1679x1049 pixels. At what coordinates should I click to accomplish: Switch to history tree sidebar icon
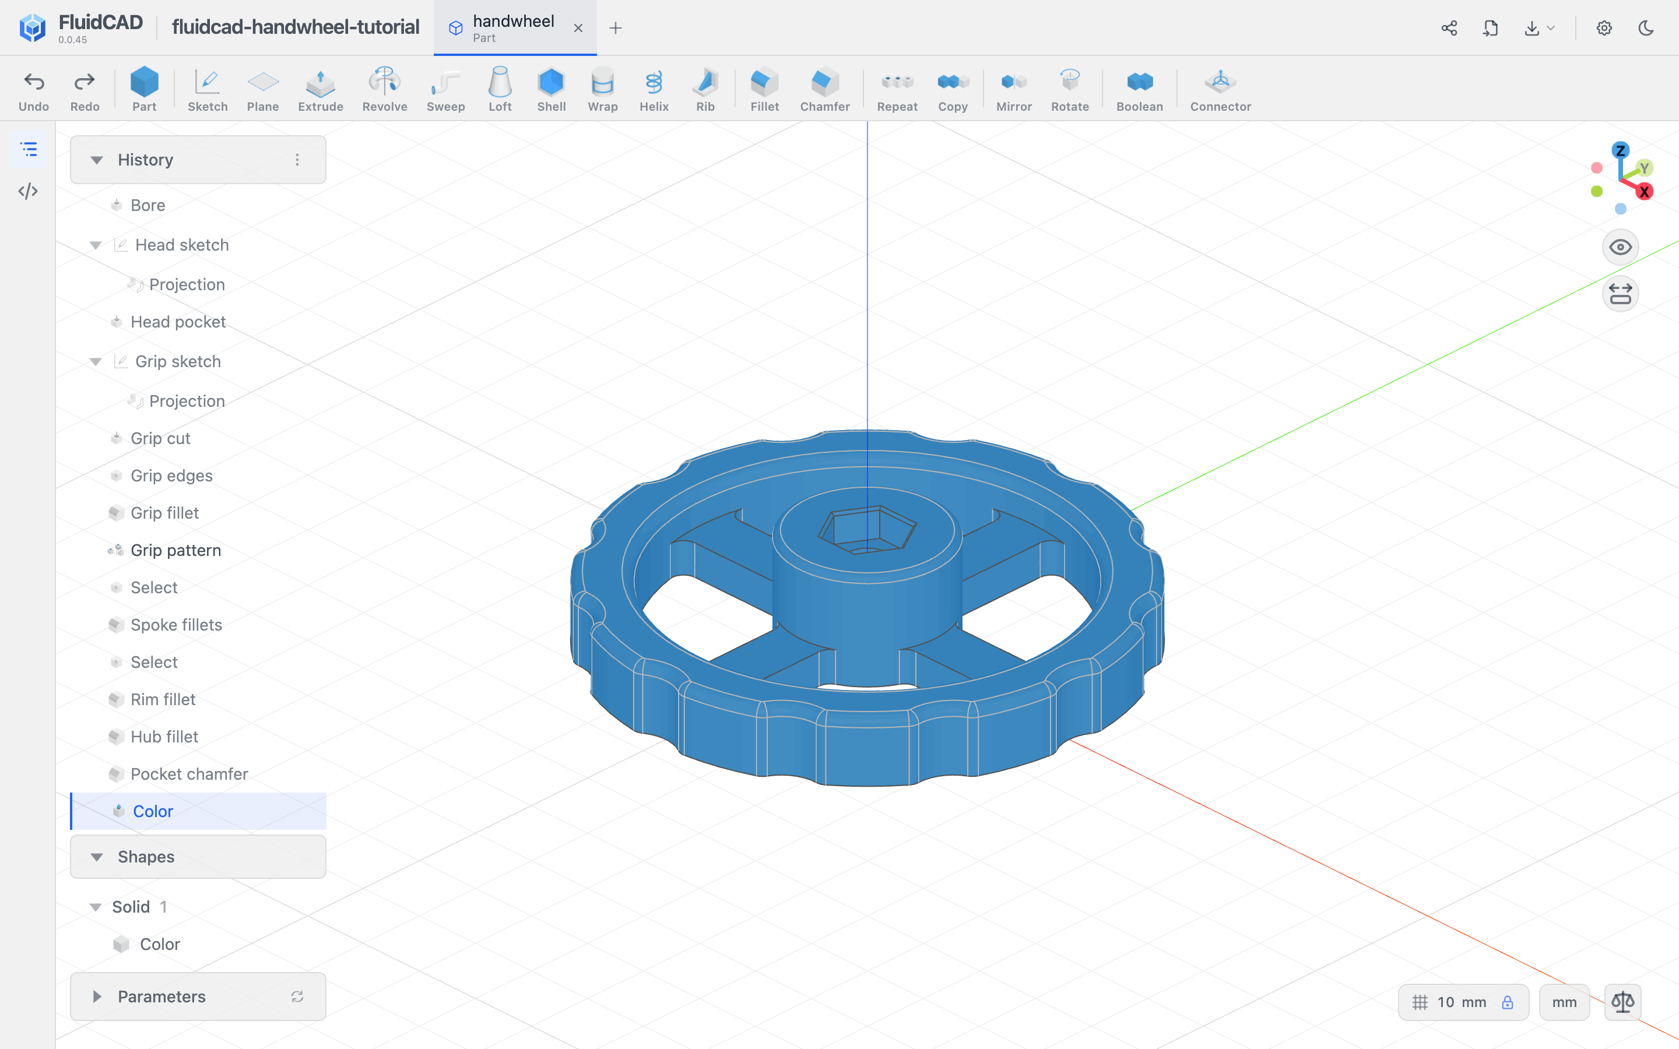tap(29, 149)
